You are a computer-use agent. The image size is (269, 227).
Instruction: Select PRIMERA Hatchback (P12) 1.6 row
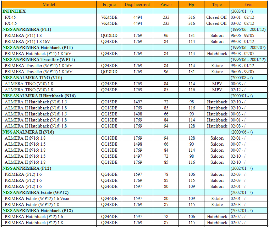click(134, 217)
